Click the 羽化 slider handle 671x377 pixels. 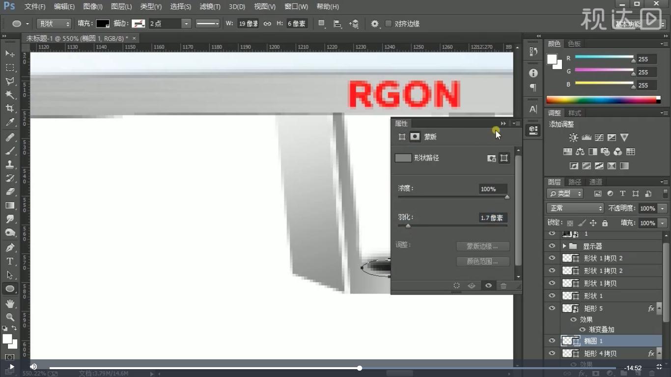coord(408,226)
